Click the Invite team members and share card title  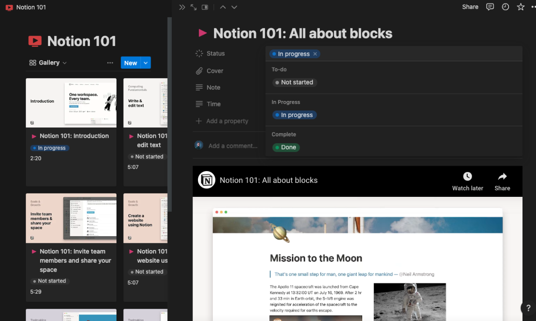click(x=75, y=261)
